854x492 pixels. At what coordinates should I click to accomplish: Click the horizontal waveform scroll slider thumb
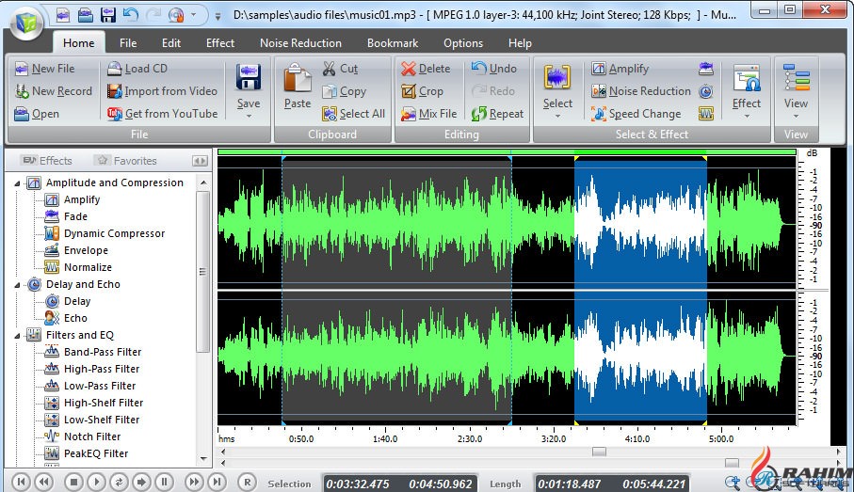pos(599,452)
